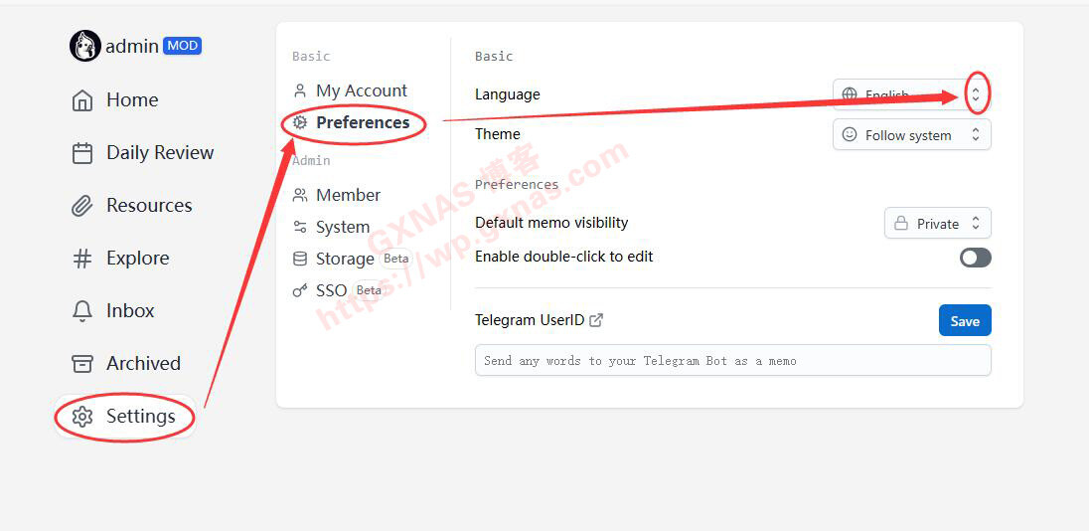This screenshot has width=1089, height=531.
Task: Open Home via its house icon
Action: [82, 100]
